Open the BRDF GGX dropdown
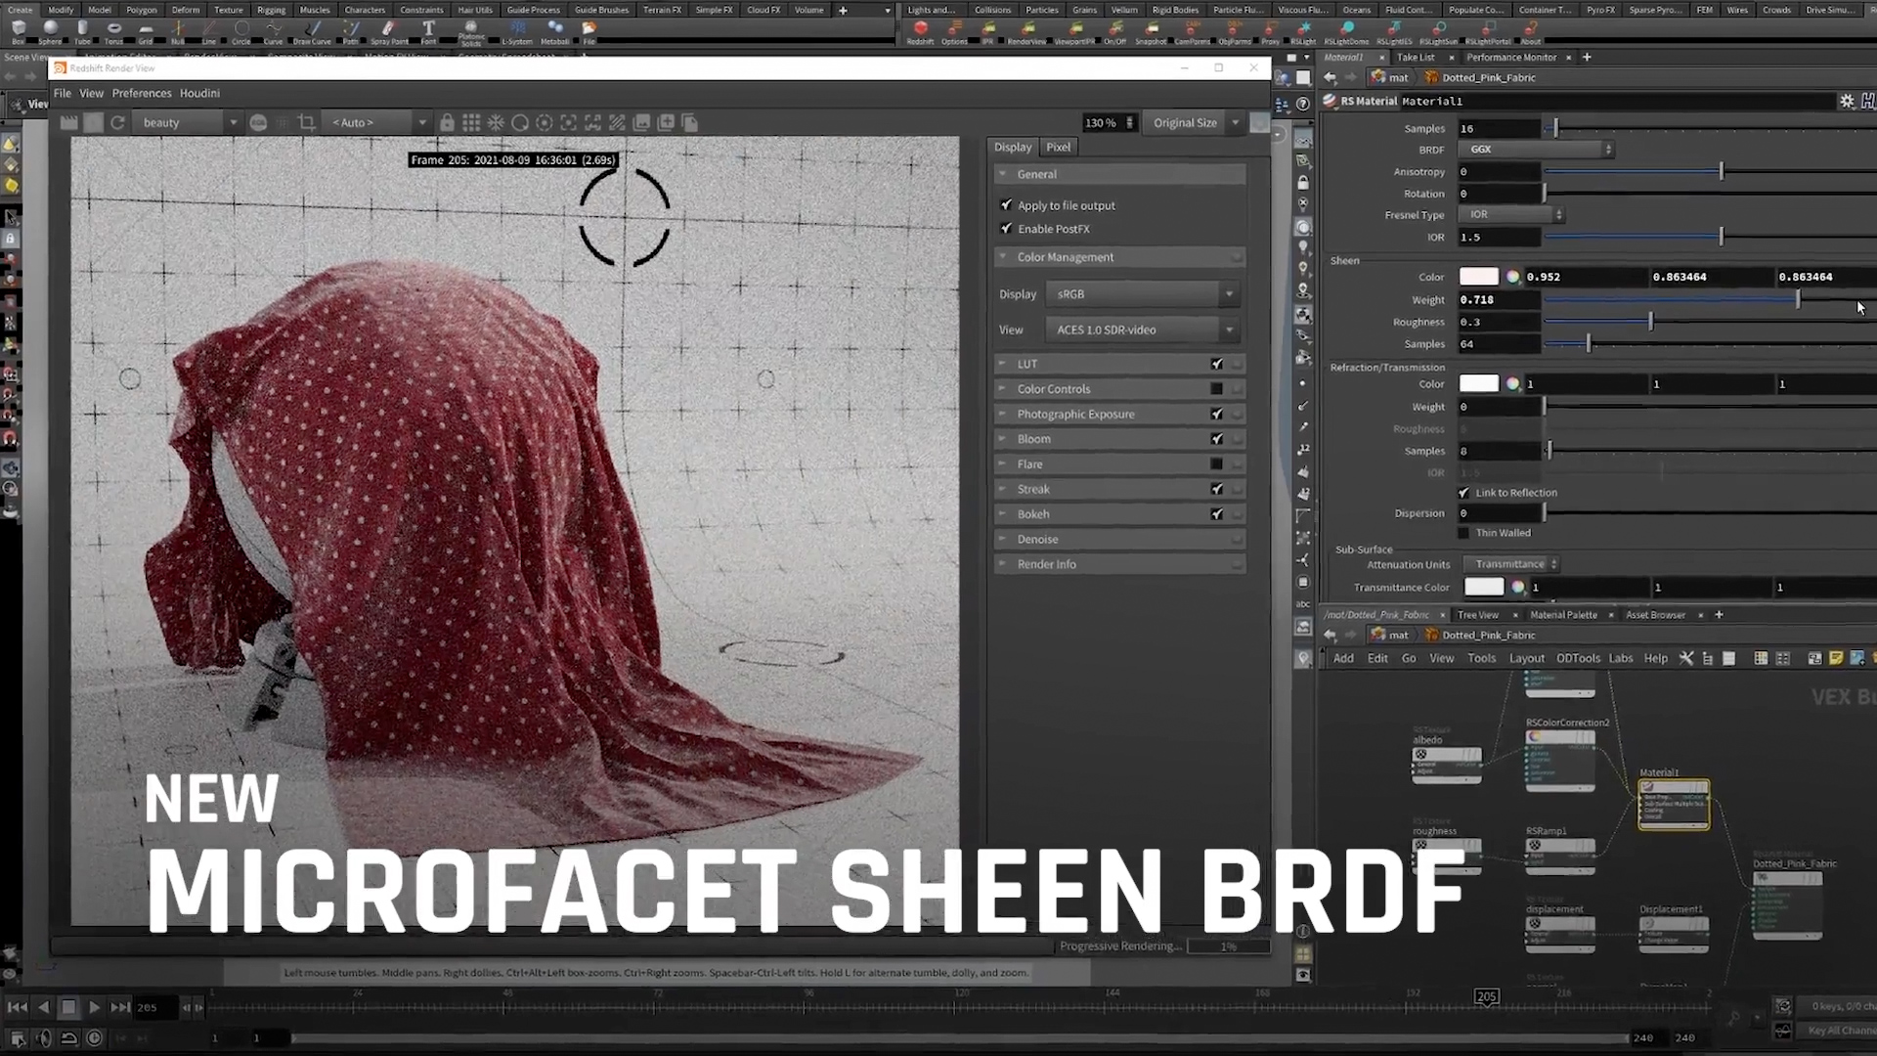The width and height of the screenshot is (1877, 1056). [1535, 150]
